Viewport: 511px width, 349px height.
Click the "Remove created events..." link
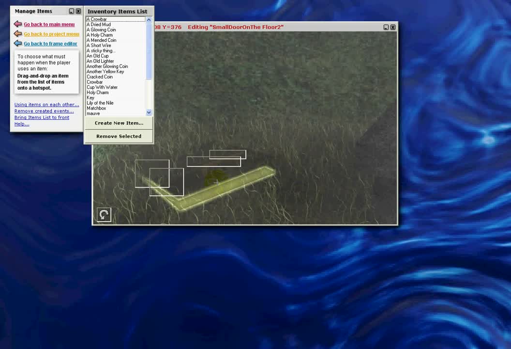(44, 111)
